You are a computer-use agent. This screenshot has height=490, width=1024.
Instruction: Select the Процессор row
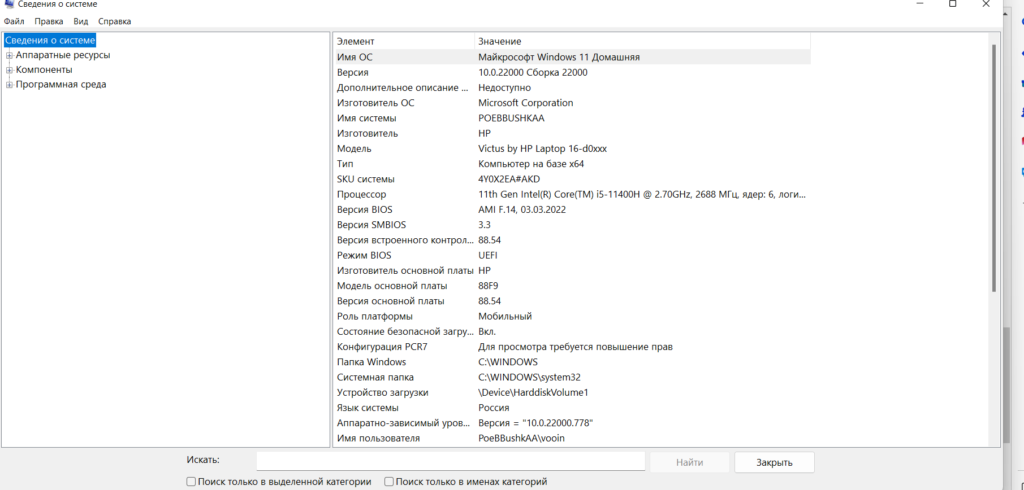click(573, 194)
